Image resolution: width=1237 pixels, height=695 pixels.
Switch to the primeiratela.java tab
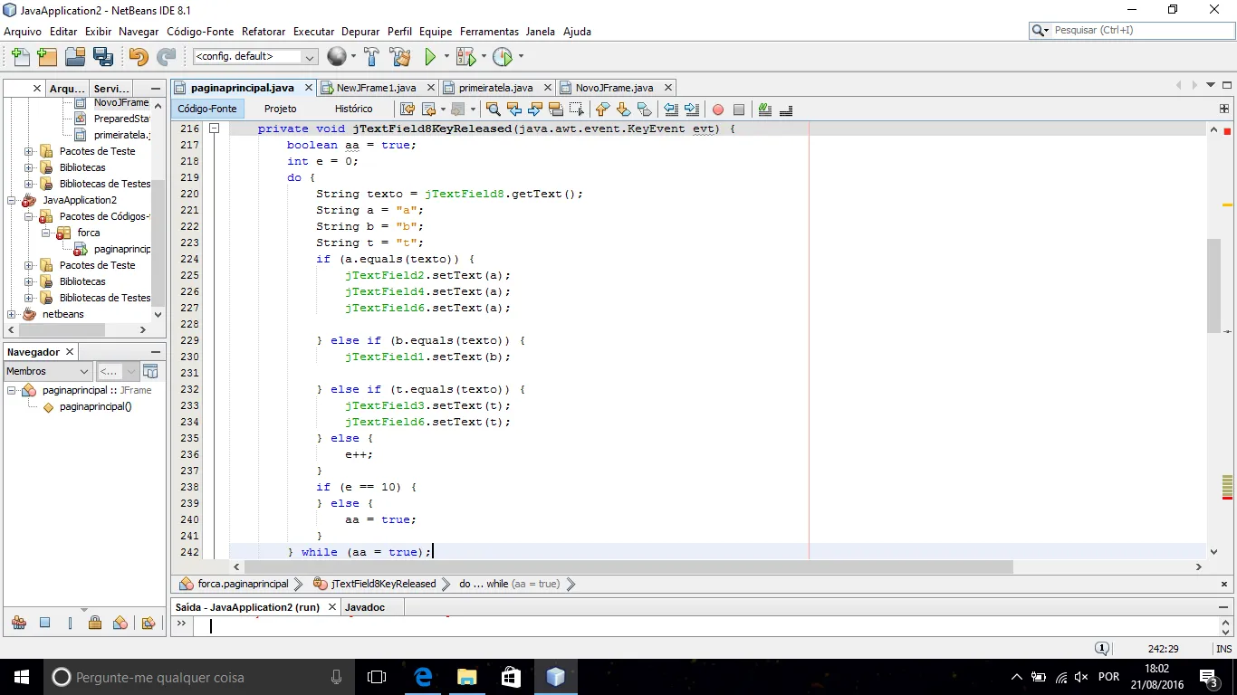click(494, 88)
